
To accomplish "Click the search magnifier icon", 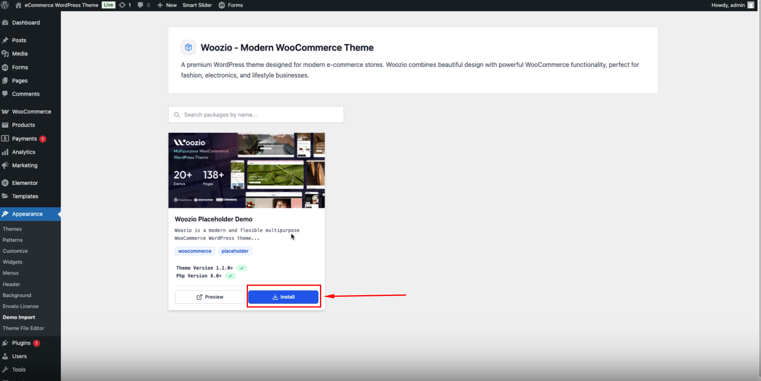I will tap(177, 115).
